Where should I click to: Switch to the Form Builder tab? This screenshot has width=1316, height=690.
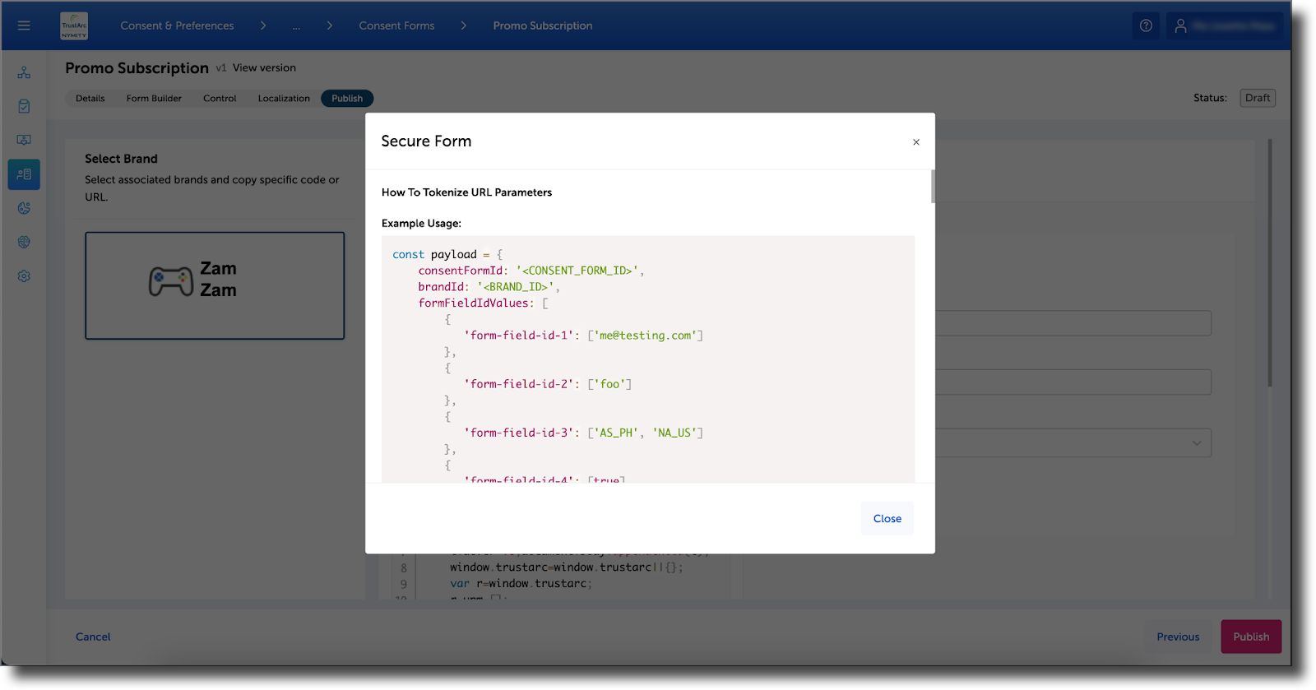click(x=154, y=98)
